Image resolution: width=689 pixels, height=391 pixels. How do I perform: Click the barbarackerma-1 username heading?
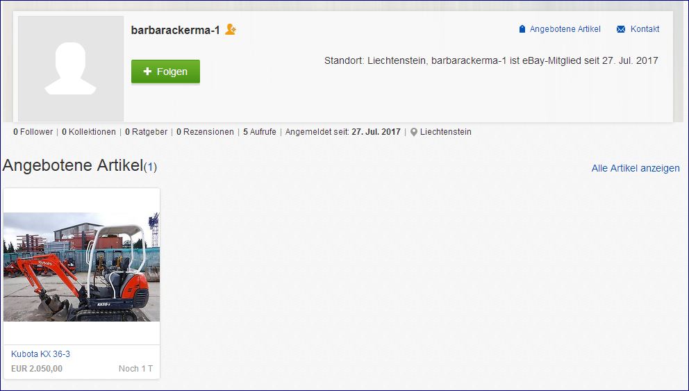click(x=175, y=31)
